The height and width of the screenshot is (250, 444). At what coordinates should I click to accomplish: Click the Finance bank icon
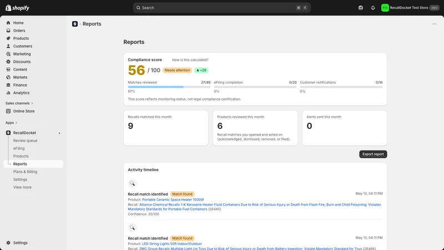coord(8,85)
